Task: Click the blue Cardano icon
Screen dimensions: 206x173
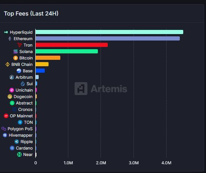Action: (12, 148)
